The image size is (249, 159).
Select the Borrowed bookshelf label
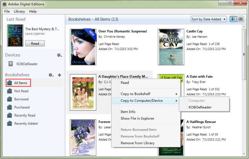click(x=22, y=99)
